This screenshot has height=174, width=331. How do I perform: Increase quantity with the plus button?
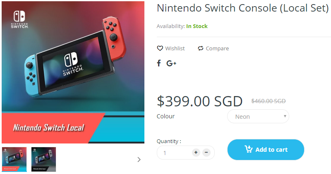[x=196, y=153]
